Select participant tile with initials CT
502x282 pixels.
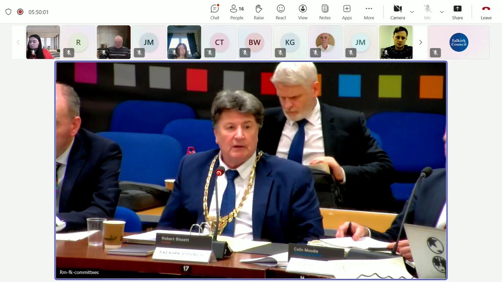coord(220,42)
